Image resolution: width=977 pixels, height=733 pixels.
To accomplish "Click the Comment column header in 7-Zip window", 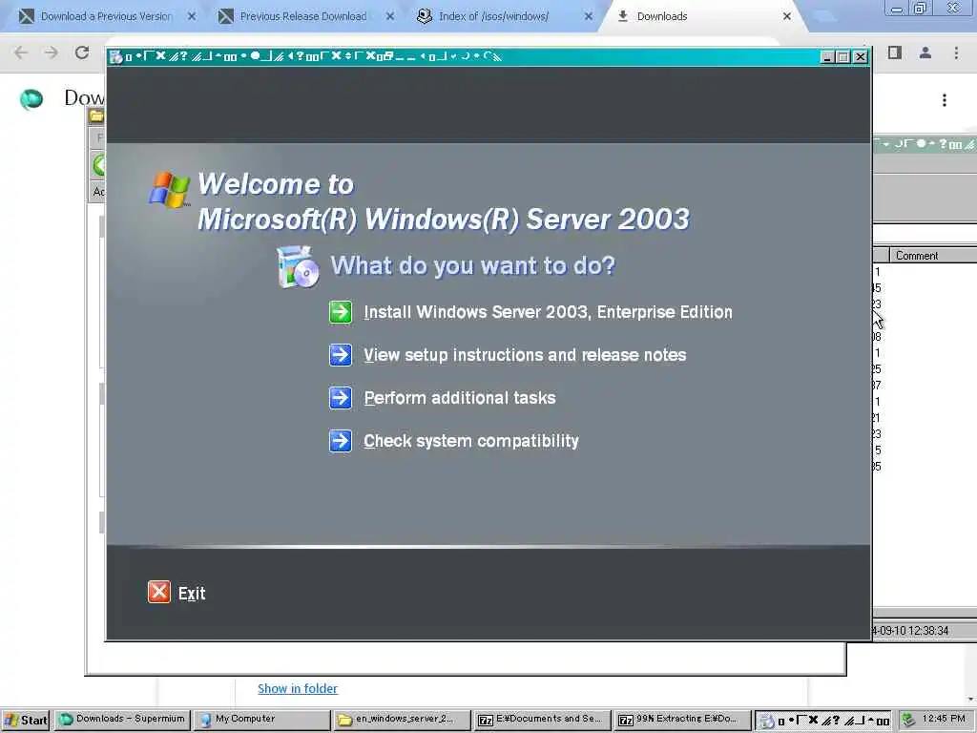I will [x=932, y=256].
